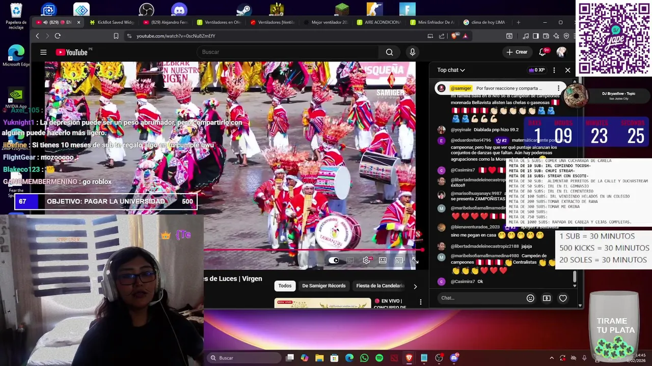Enter fullscreen on the video player

pos(415,260)
